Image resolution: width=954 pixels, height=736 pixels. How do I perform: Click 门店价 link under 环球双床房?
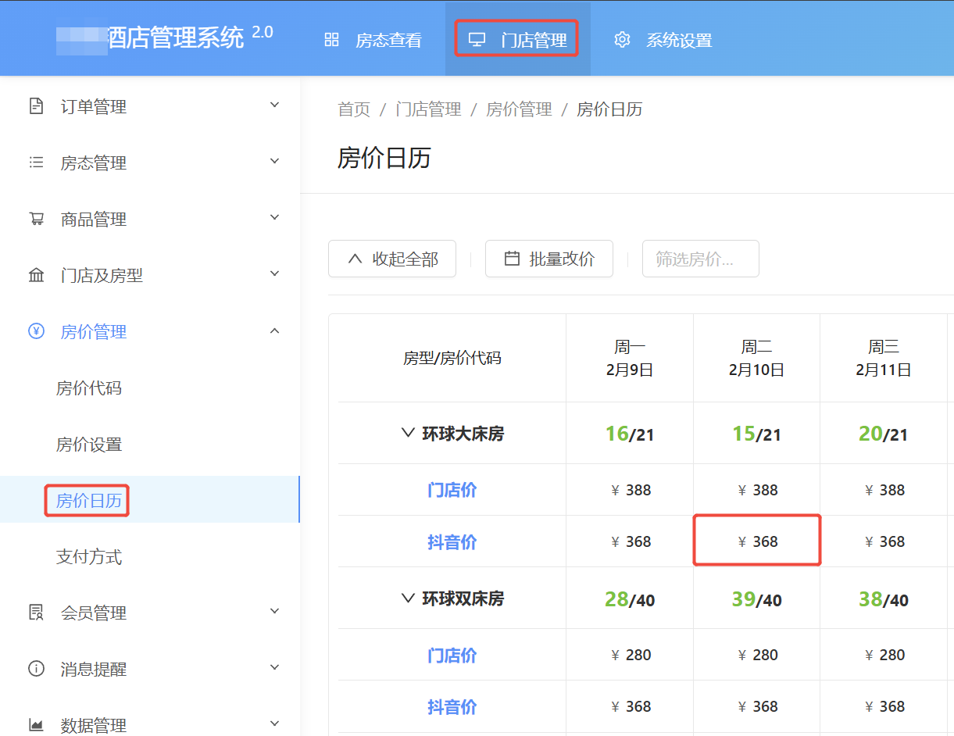click(452, 655)
